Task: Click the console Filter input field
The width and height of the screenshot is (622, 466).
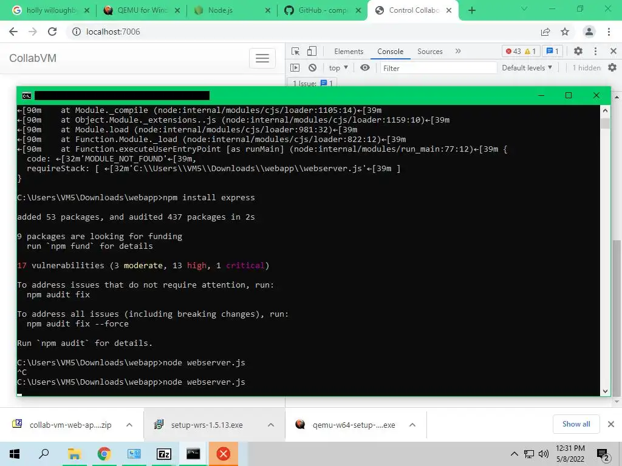Action: [x=439, y=68]
